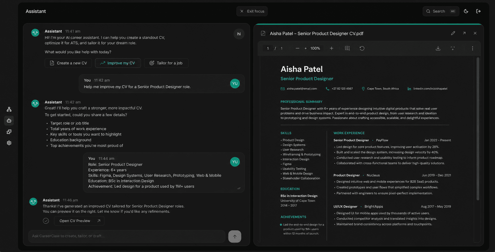The width and height of the screenshot is (495, 252).
Task: Open CV in new window arrow icon
Action: 464,33
